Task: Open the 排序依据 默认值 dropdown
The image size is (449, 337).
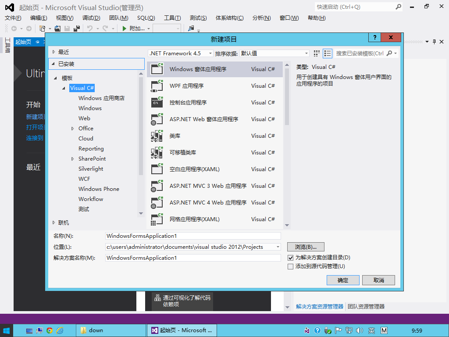Action: [274, 53]
